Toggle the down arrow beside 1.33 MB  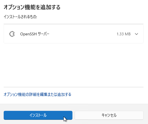136,34
